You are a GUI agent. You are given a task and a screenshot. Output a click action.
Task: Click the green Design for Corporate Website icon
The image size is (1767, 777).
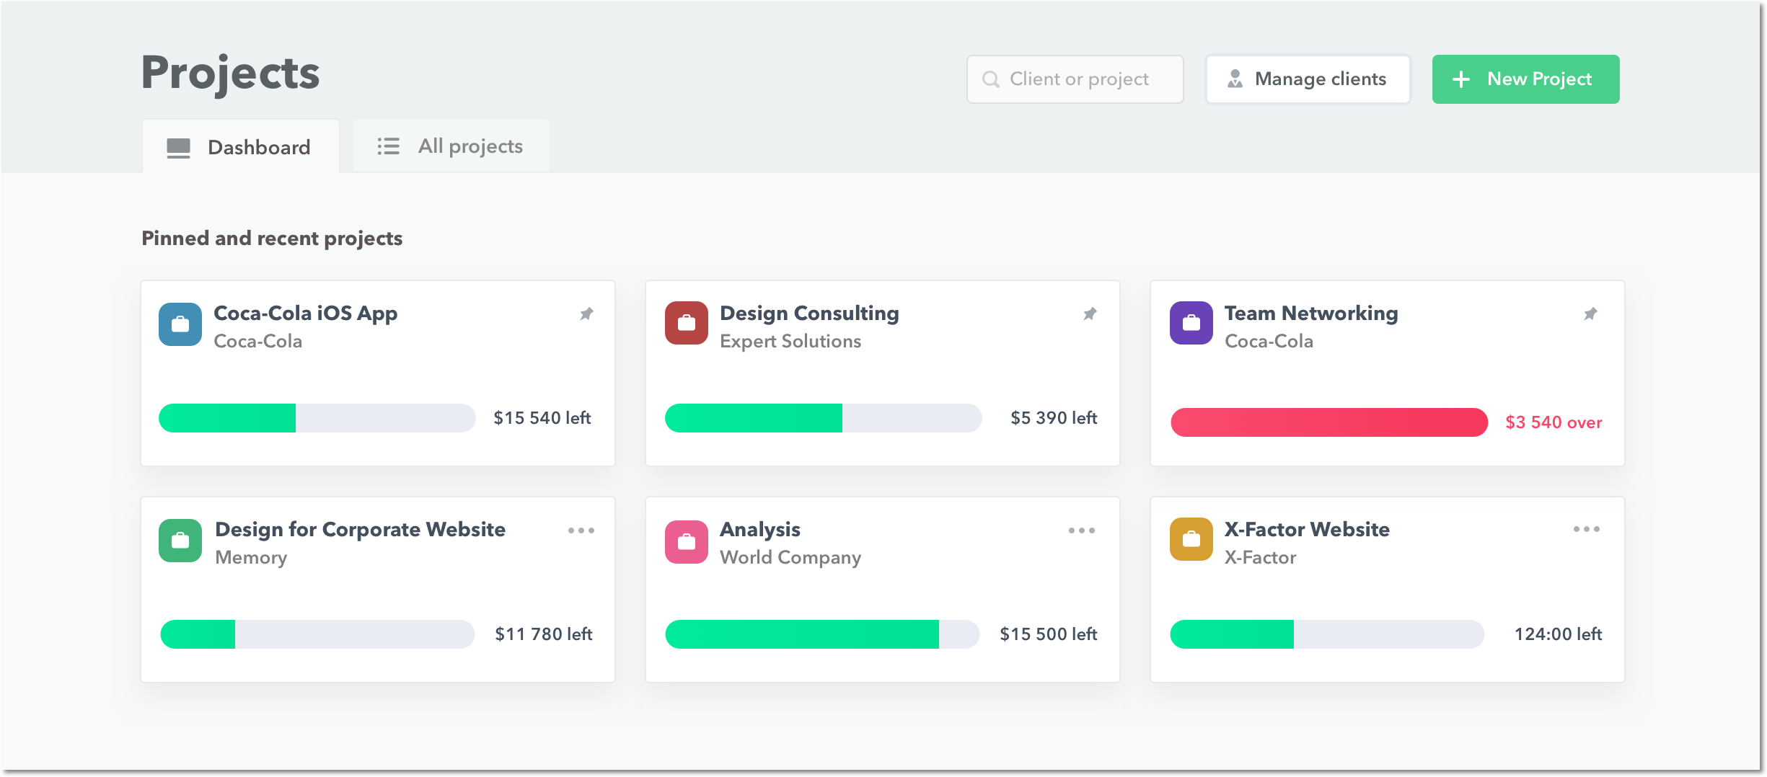[x=180, y=541]
